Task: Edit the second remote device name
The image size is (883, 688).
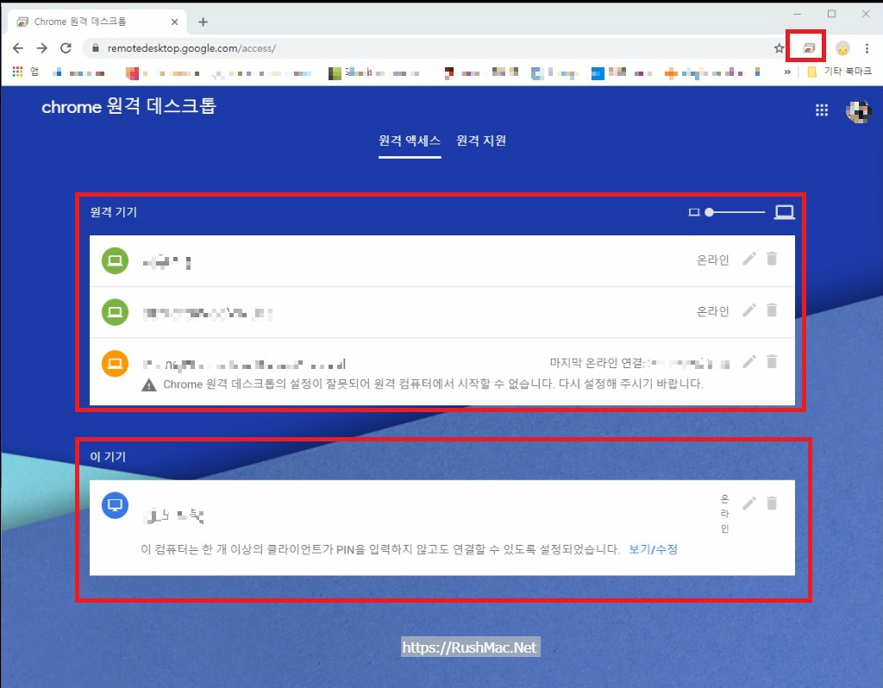Action: (x=749, y=310)
